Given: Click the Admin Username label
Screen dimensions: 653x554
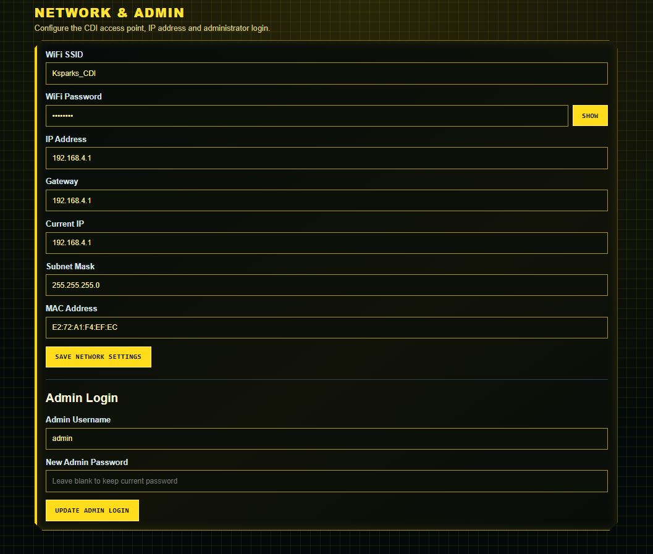Looking at the screenshot, I should pos(78,419).
